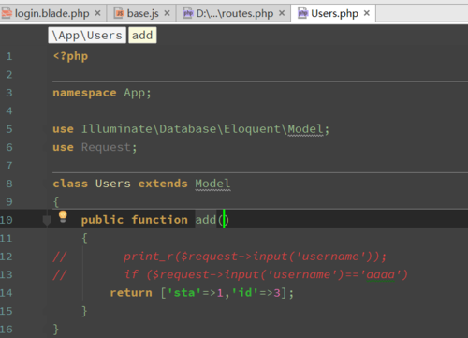Screen dimensions: 468x338
Task: Switch to the login.blade.php tab
Action: [x=51, y=13]
